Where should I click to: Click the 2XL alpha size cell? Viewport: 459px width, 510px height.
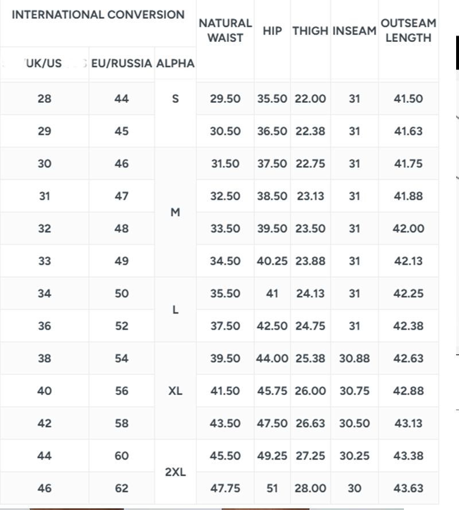pos(175,473)
